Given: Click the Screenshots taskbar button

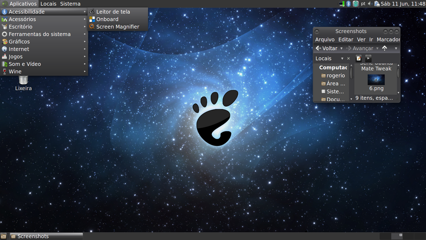Looking at the screenshot, I should pos(46,236).
